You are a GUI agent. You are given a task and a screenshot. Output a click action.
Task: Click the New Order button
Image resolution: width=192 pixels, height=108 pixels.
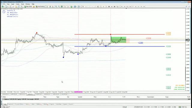pos(28,7)
